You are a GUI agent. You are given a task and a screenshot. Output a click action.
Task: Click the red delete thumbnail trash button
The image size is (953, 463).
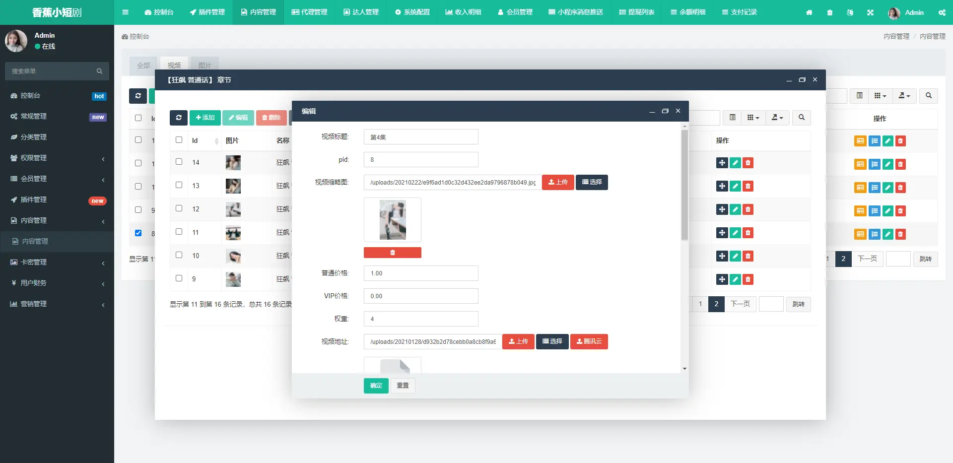tap(392, 253)
